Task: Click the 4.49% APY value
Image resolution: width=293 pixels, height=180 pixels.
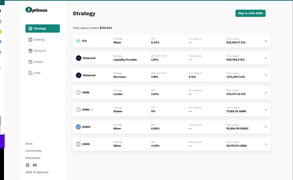Action: [155, 145]
